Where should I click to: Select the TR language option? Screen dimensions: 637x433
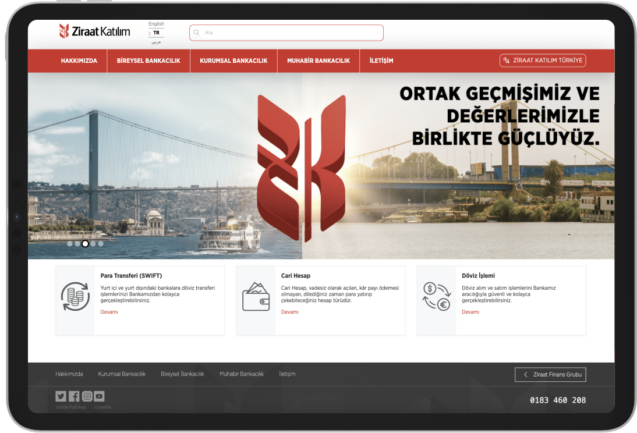(x=156, y=33)
